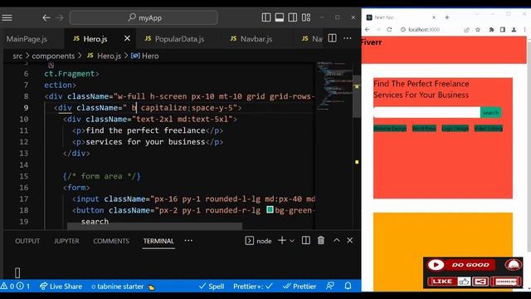Open the errors and warnings status
The image size is (531, 299).
pos(15,287)
